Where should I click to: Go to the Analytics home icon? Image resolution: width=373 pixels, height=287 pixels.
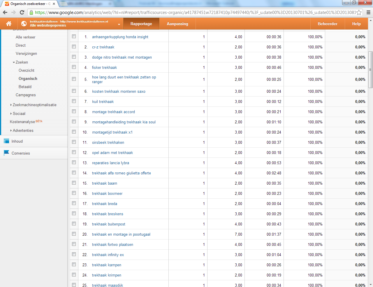(x=9, y=24)
